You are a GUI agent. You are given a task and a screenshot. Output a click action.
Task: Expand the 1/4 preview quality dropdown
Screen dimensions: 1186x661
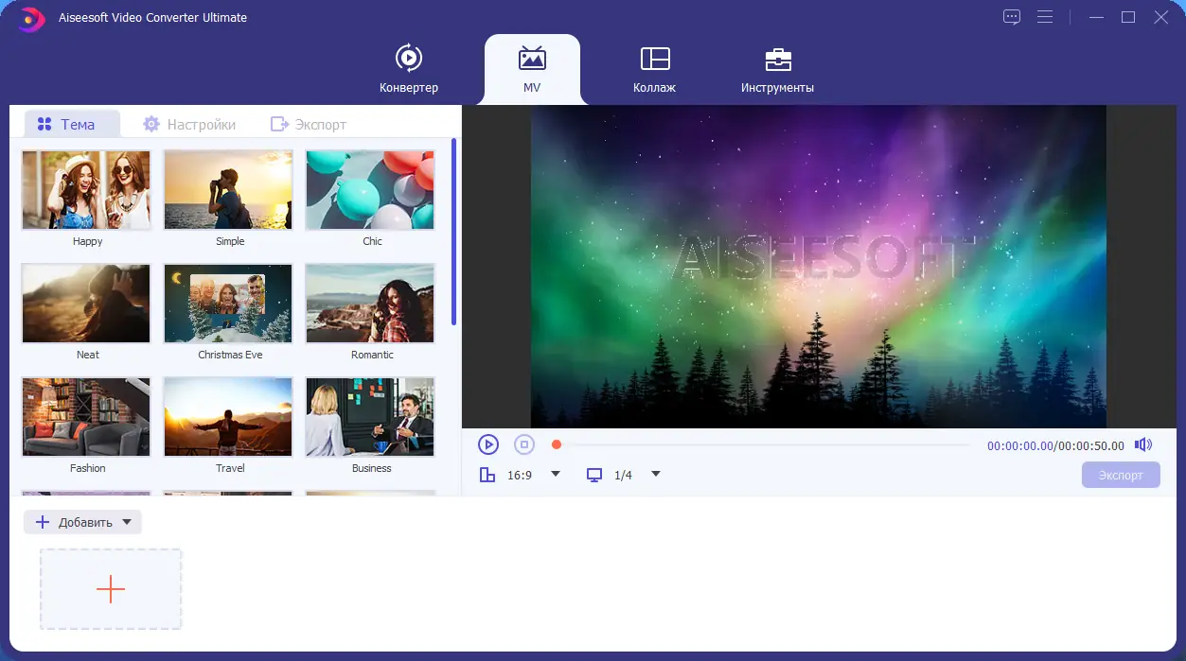pyautogui.click(x=656, y=474)
